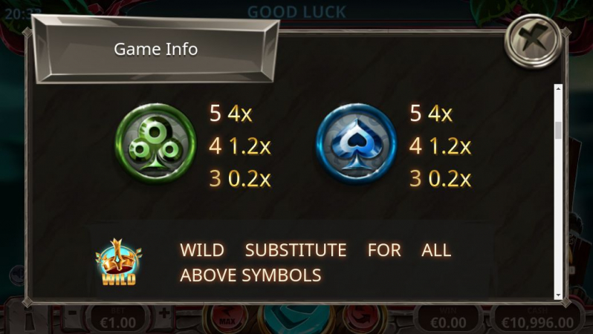Click the WILD substitute description text
This screenshot has height=334, width=593.
(315, 262)
